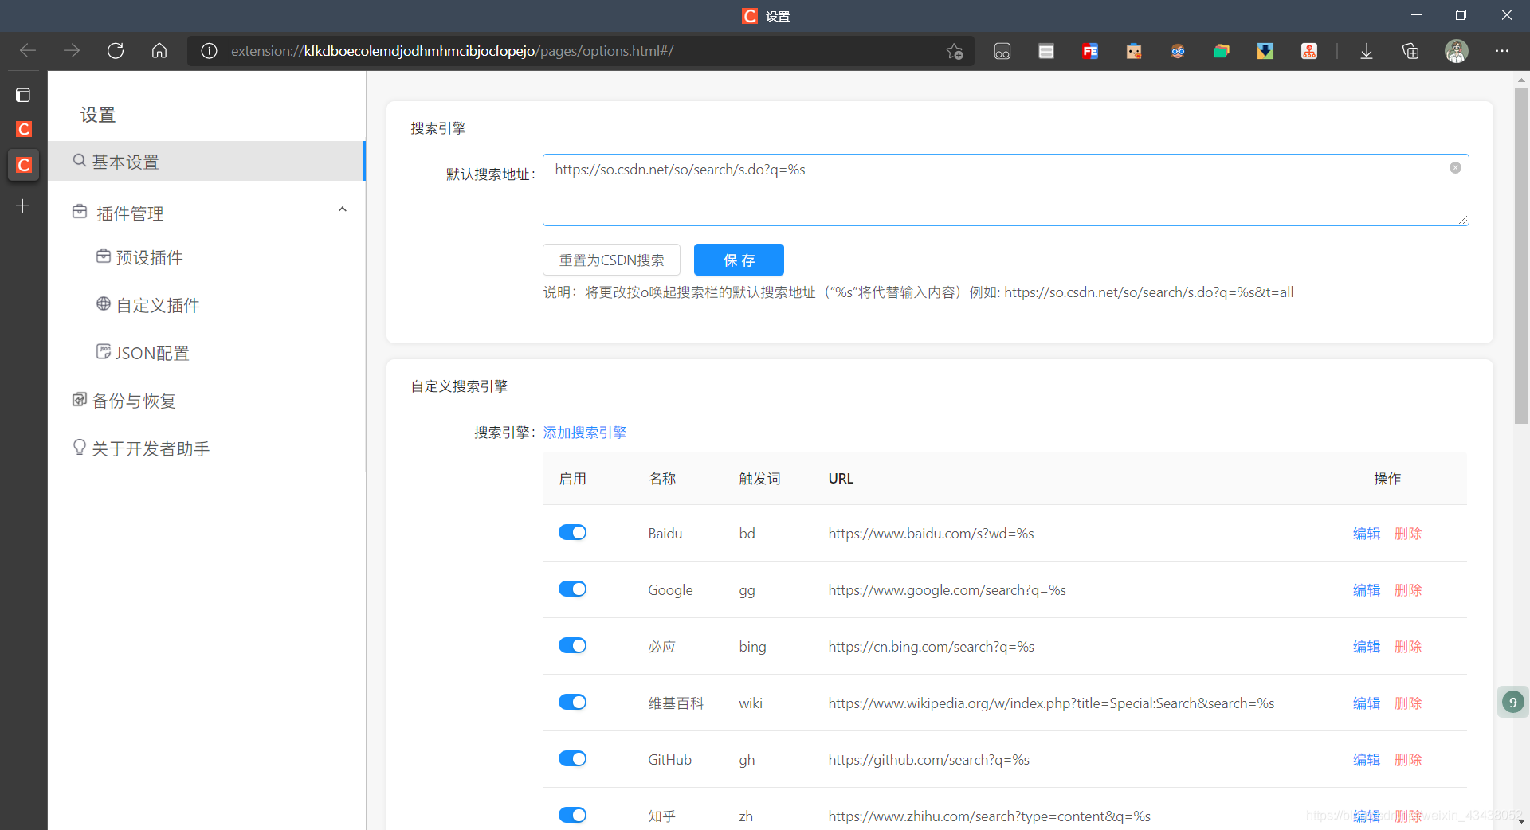
Task: Open the vertical tabs panel icon
Action: pyautogui.click(x=23, y=95)
